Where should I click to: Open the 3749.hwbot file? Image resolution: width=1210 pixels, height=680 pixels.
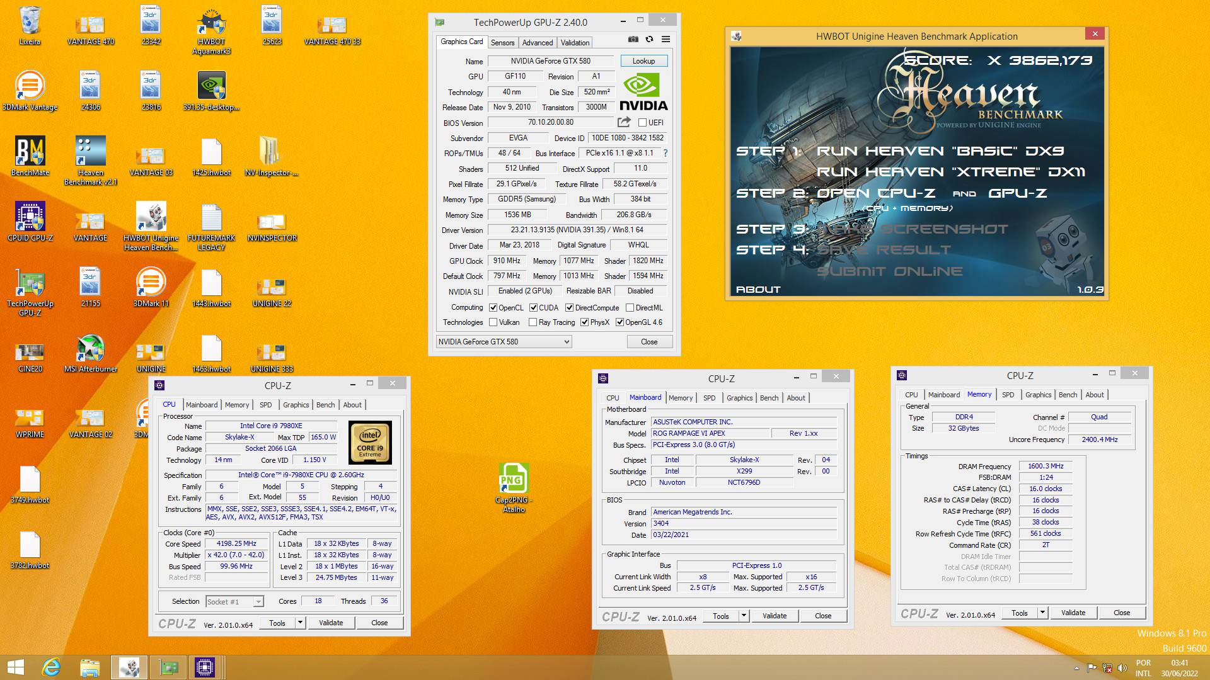[30, 484]
